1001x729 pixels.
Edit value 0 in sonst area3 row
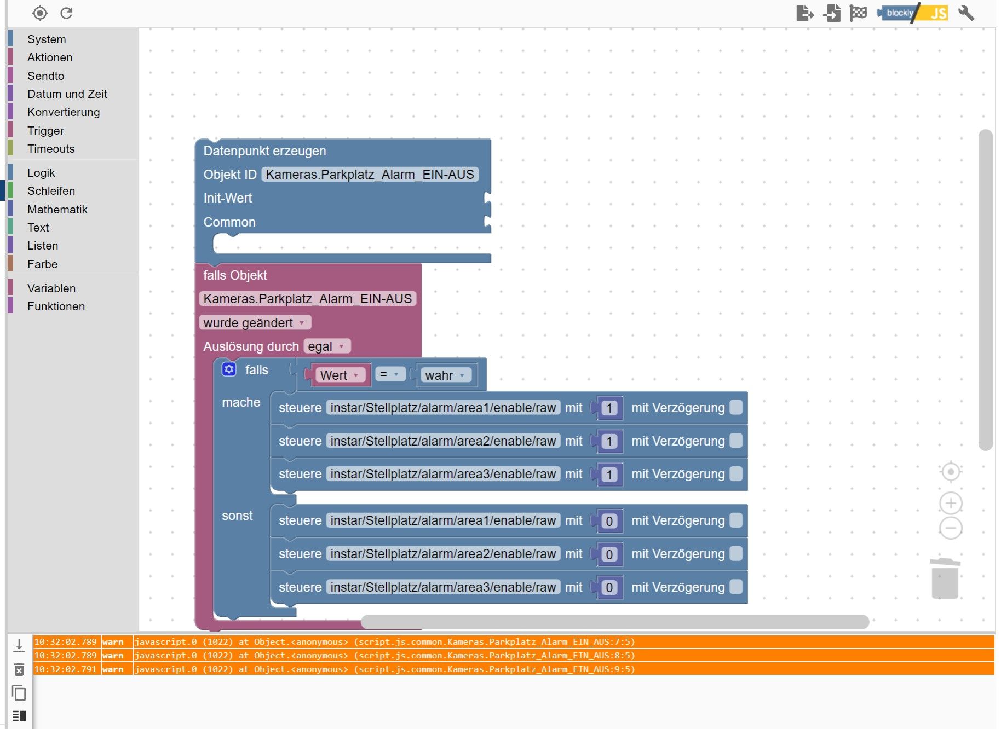click(x=609, y=588)
